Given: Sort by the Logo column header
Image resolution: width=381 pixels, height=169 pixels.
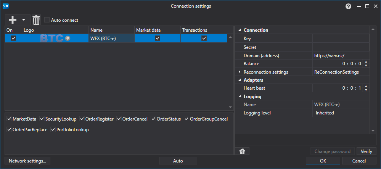Looking at the screenshot, I should click(x=55, y=30).
